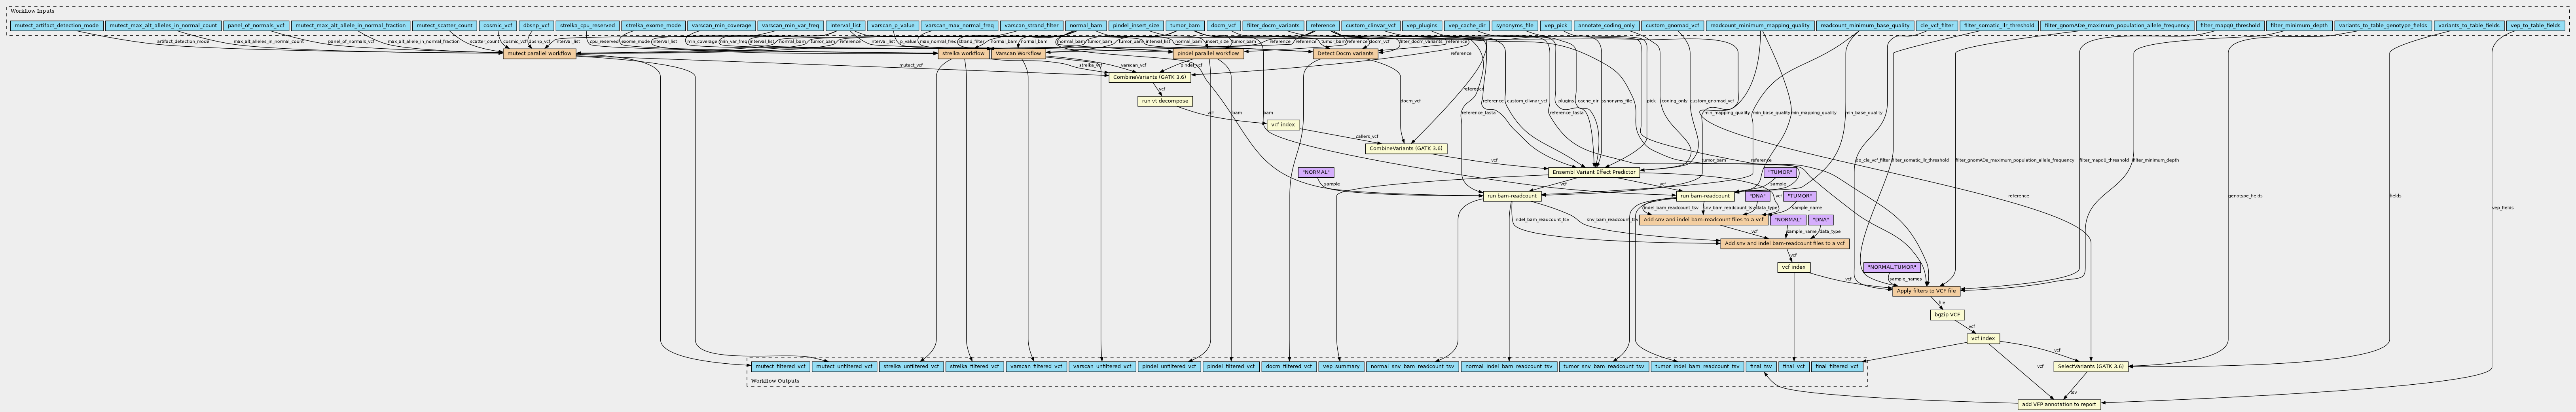The image size is (2576, 412).
Task: Select the Apply filters to VCF file step
Action: click(x=1926, y=290)
